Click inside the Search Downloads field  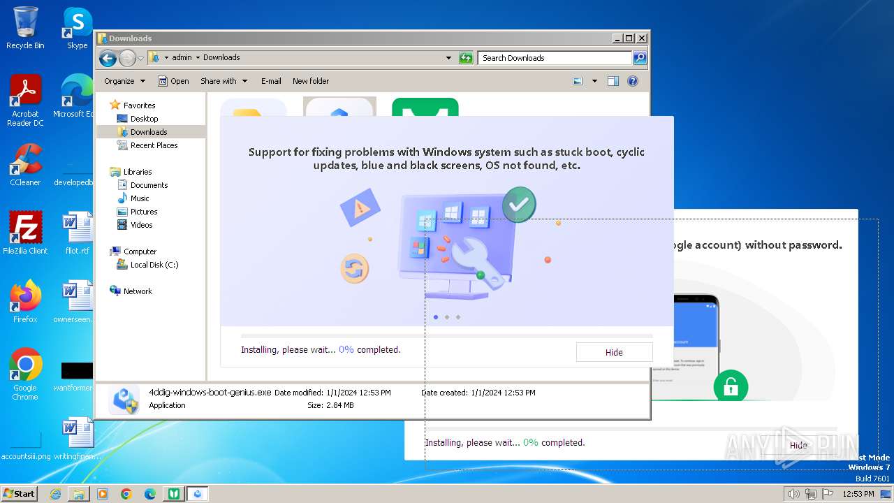pyautogui.click(x=555, y=58)
